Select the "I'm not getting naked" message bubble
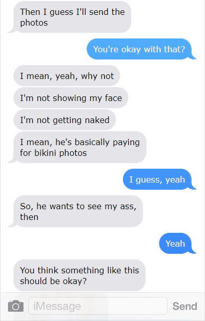The width and height of the screenshot is (205, 321). 65,120
